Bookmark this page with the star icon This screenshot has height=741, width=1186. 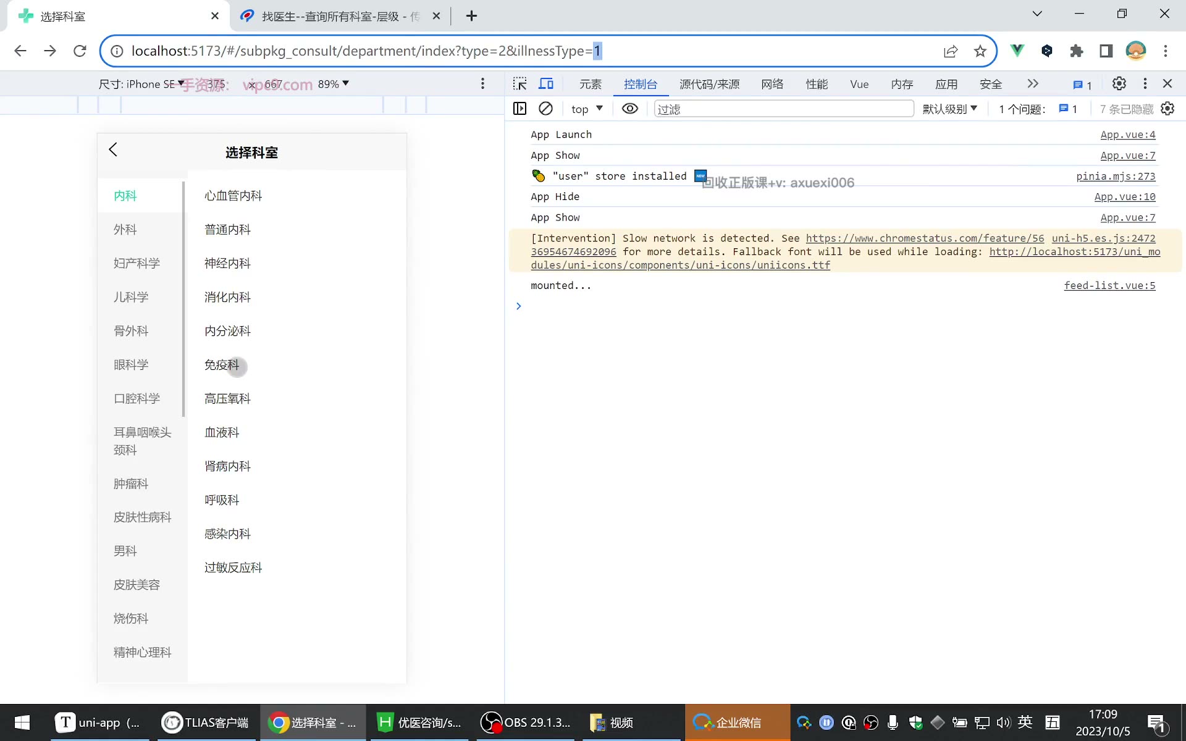click(x=980, y=51)
